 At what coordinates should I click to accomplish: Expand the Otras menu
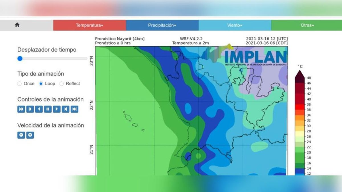tap(307, 25)
